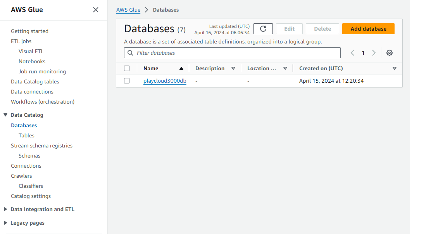Check the playcloud3000db row checkbox

[127, 81]
